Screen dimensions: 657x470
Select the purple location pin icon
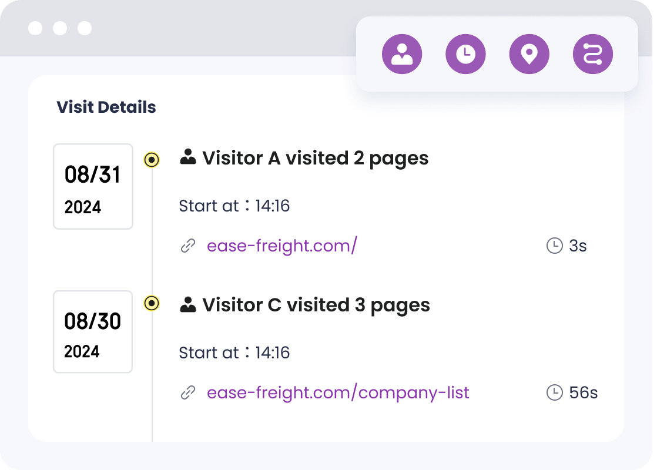coord(529,54)
